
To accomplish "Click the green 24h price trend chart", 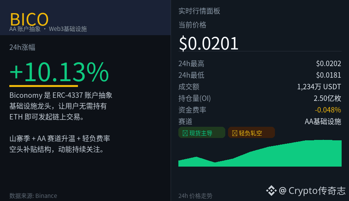I will [260, 153].
